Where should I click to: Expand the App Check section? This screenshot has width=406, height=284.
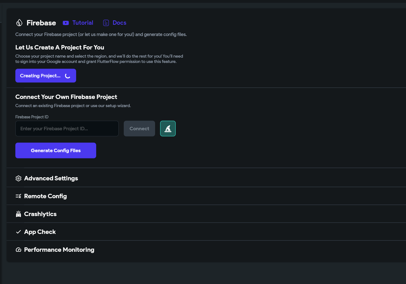206,232
